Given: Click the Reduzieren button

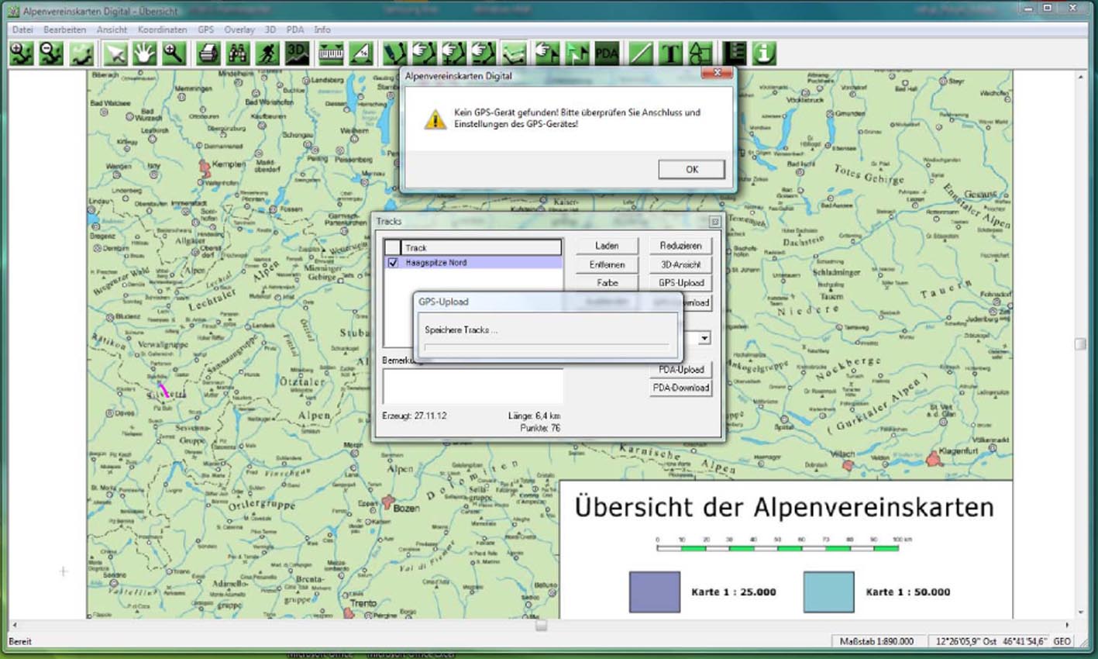Looking at the screenshot, I should (680, 246).
